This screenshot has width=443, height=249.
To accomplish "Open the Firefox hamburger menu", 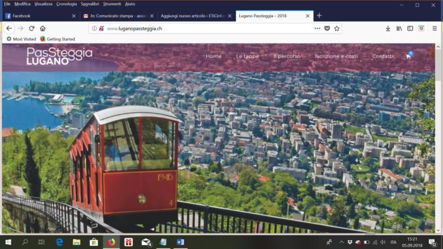I will click(435, 28).
